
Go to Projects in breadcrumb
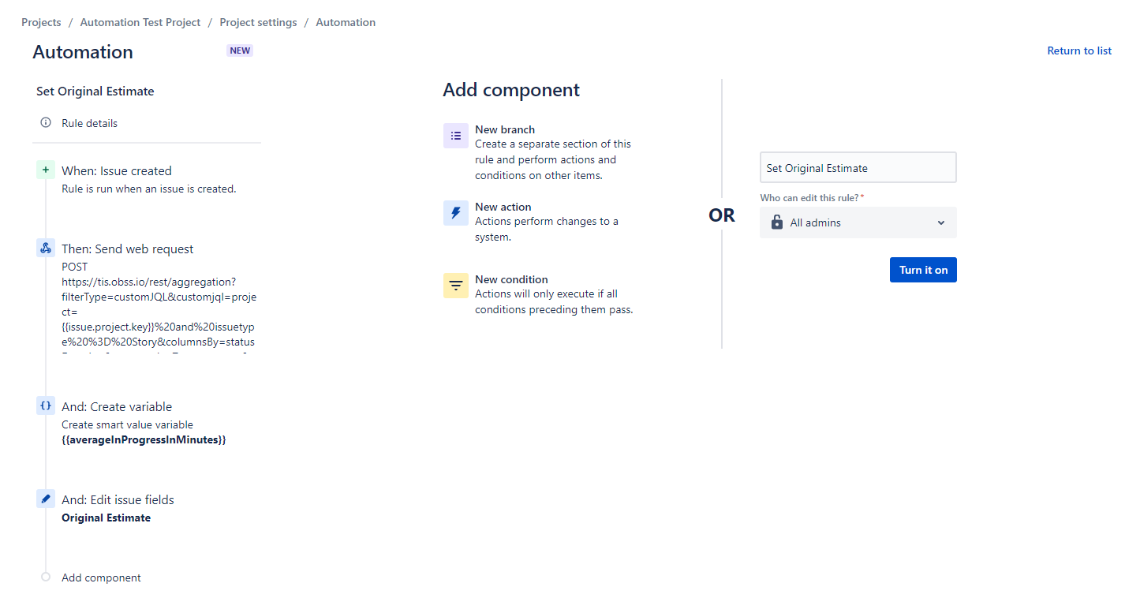[41, 22]
